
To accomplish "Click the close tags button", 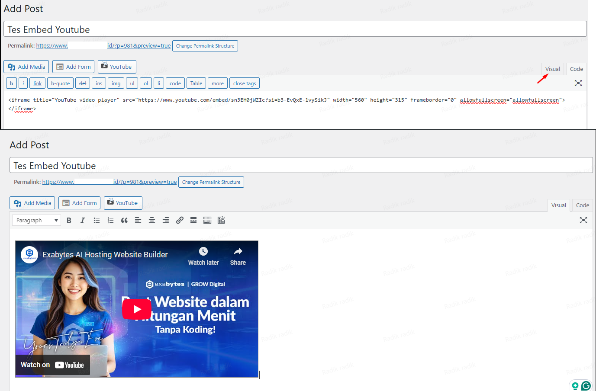I will pos(245,83).
